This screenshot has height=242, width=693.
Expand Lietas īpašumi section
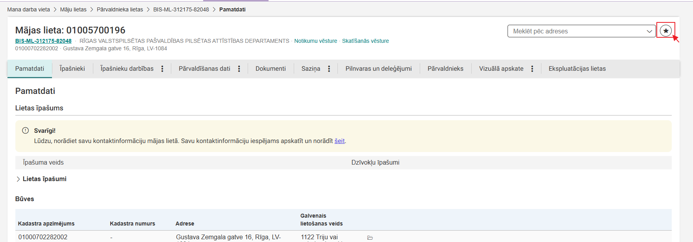pos(19,179)
